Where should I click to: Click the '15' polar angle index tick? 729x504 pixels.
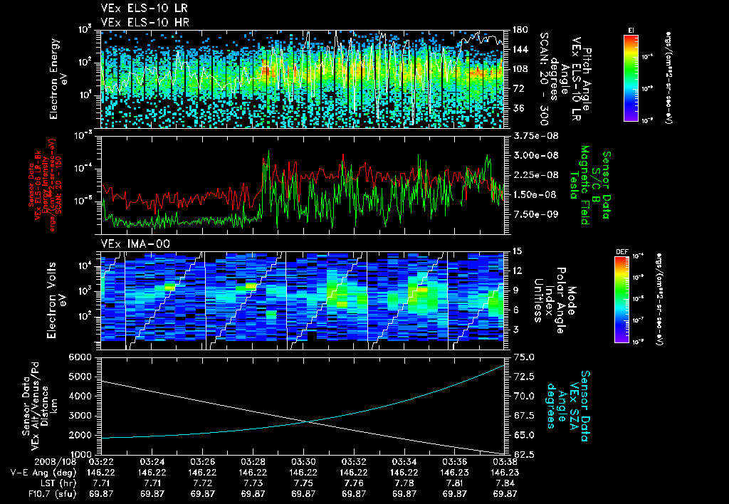click(517, 251)
